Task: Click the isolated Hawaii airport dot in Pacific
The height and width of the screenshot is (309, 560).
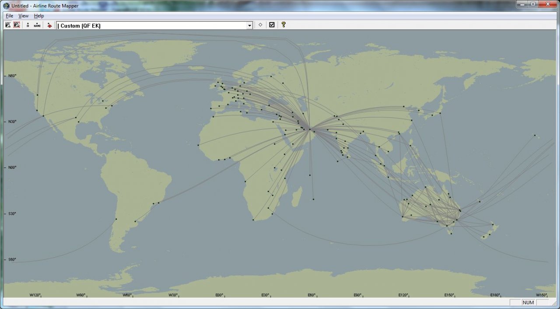Action: 535,135
